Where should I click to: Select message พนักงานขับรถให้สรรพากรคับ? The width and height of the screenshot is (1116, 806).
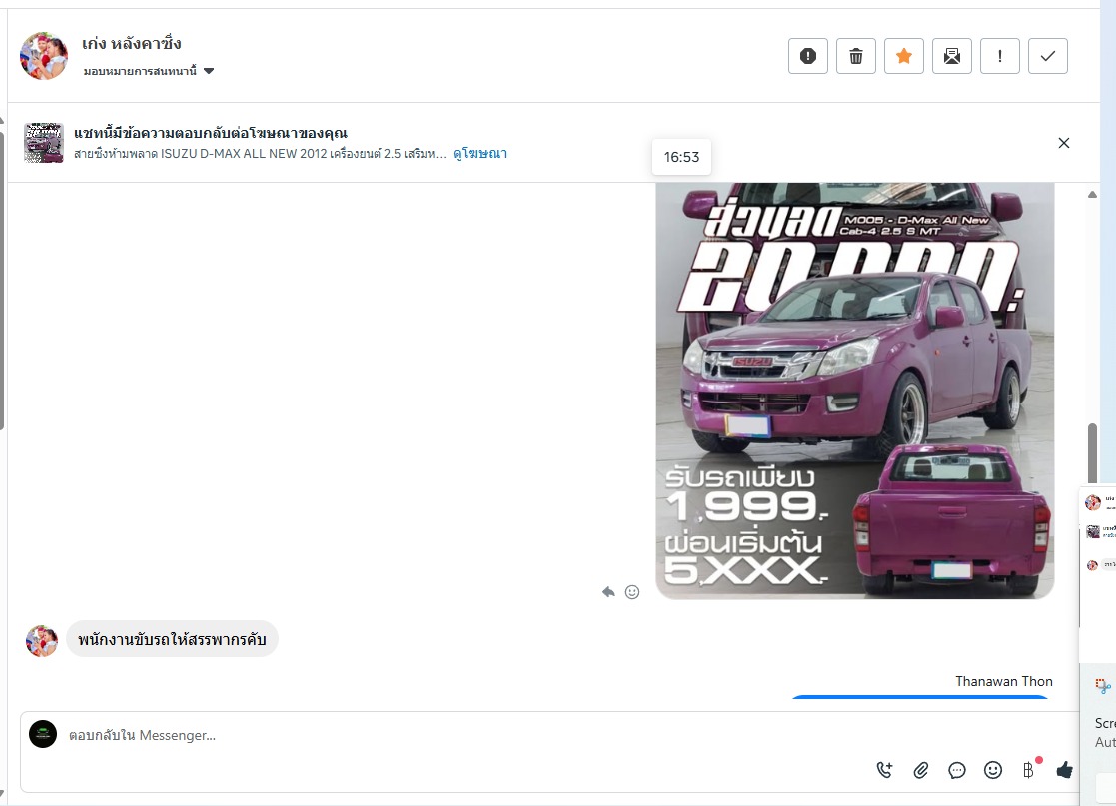pyautogui.click(x=172, y=639)
